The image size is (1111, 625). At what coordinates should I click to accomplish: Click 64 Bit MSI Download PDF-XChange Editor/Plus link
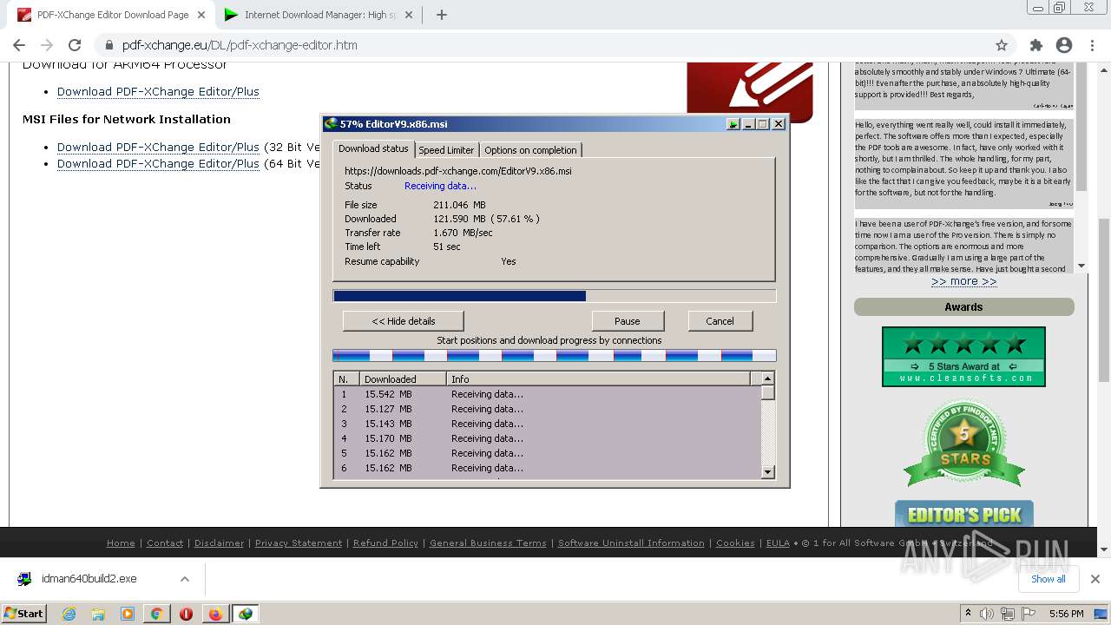[x=158, y=163]
